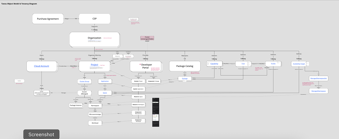Click the 'Authors' label above Profile
Image resolution: width=339 pixels, height=139 pixels.
(273, 55)
